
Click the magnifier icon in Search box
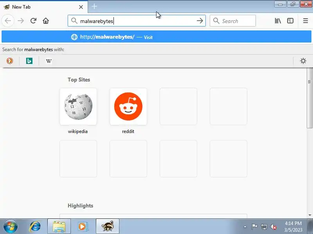click(216, 21)
